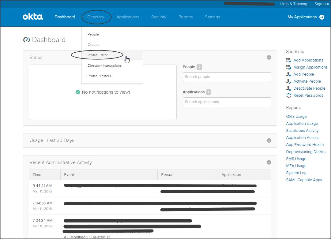Open the App Password Health report
Image resolution: width=331 pixels, height=239 pixels.
tap(305, 145)
